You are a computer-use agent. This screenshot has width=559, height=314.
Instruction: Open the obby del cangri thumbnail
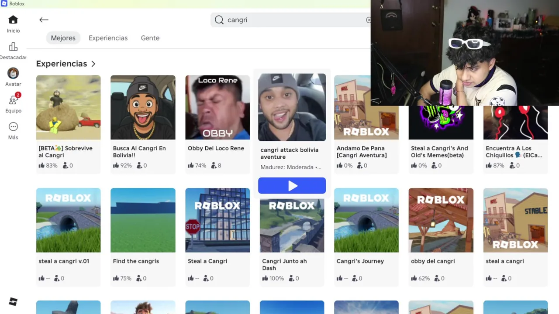point(441,220)
